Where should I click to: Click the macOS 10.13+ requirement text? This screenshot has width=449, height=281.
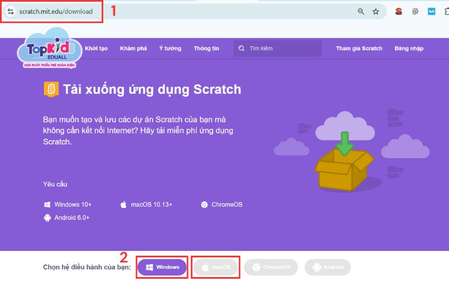152,205
